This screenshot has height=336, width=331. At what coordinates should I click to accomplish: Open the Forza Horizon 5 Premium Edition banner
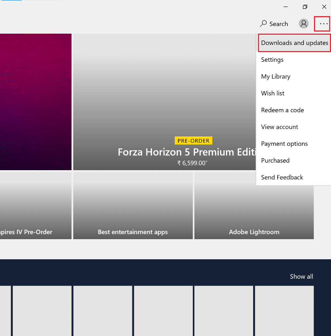pyautogui.click(x=164, y=102)
